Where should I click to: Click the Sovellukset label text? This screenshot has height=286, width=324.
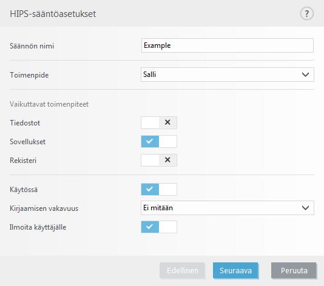[28, 142]
